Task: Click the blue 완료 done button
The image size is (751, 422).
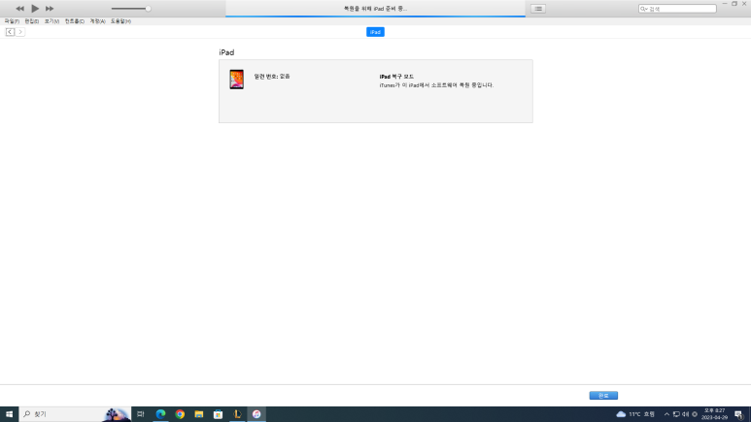Action: [x=603, y=396]
